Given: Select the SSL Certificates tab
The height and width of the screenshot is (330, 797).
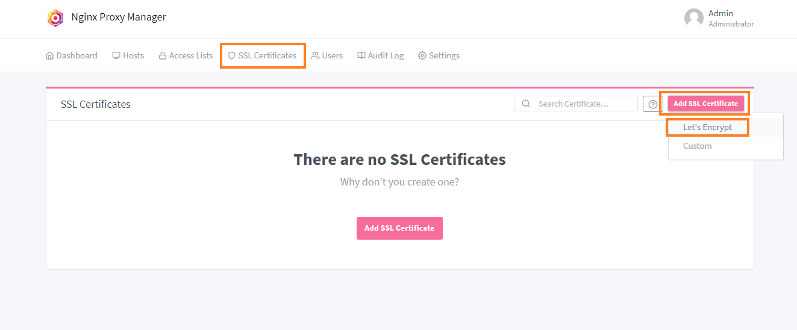Looking at the screenshot, I should coord(262,55).
